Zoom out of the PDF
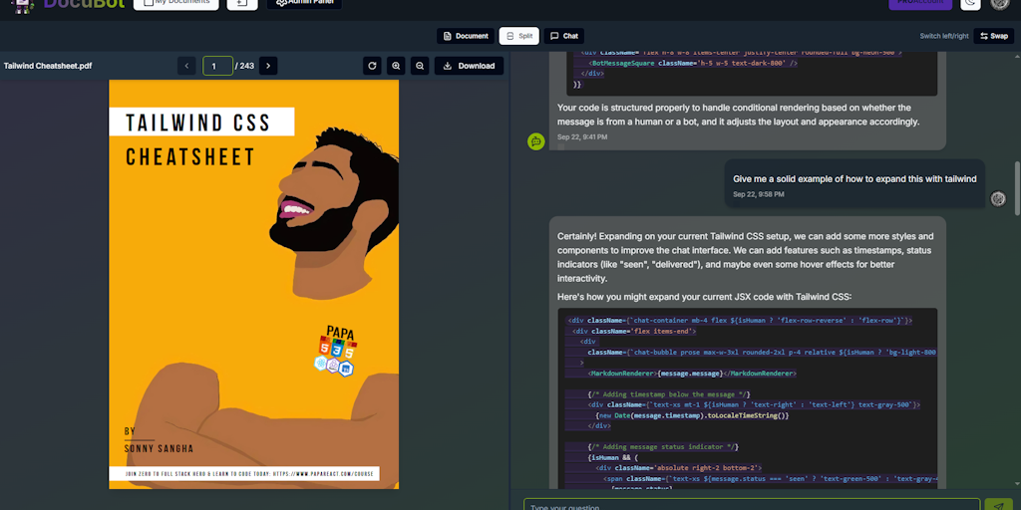This screenshot has height=510, width=1021. click(x=420, y=66)
